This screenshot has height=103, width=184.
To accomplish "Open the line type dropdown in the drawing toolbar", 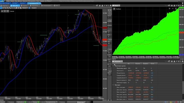I will pos(25,8).
